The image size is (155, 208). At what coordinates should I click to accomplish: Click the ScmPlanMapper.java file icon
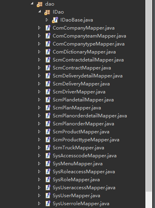tap(48, 108)
